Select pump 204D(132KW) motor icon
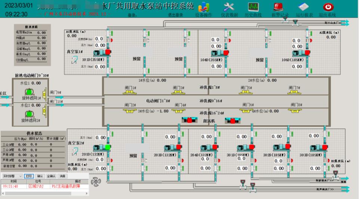The height and width of the screenshot is (199, 359). click(x=209, y=147)
